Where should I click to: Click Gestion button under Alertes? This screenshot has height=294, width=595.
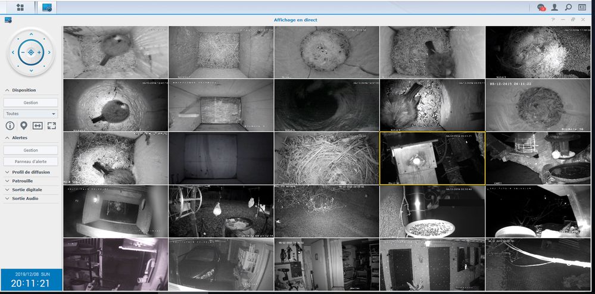point(31,150)
